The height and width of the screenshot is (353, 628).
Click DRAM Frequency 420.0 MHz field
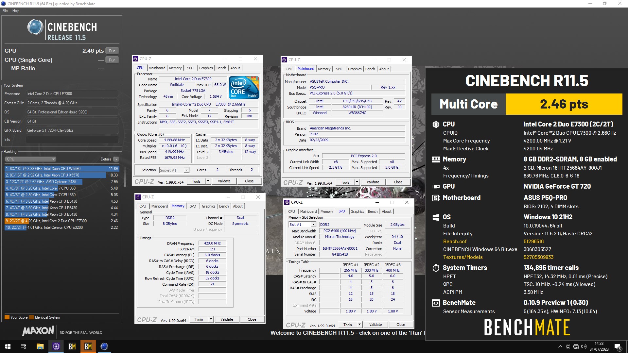pyautogui.click(x=212, y=243)
